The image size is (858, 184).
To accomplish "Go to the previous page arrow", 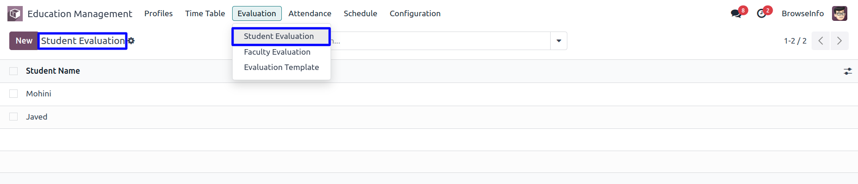I will click(x=820, y=41).
